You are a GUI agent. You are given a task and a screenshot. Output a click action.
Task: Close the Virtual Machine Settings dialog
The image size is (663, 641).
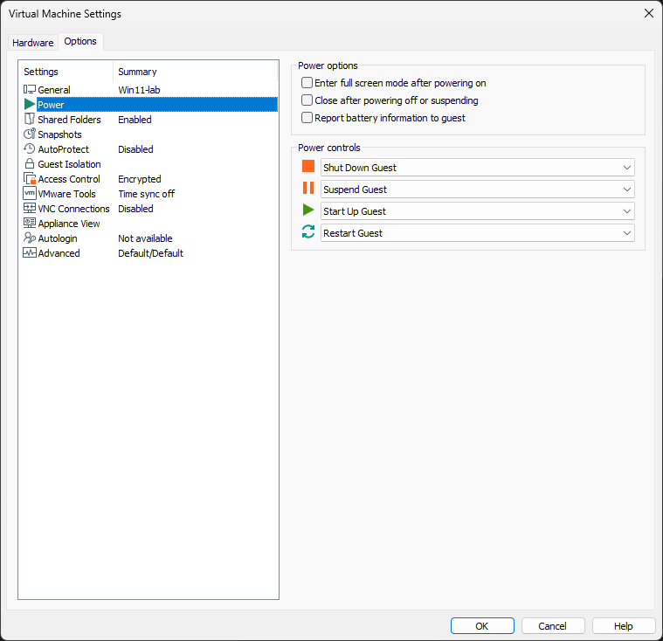[x=649, y=13]
